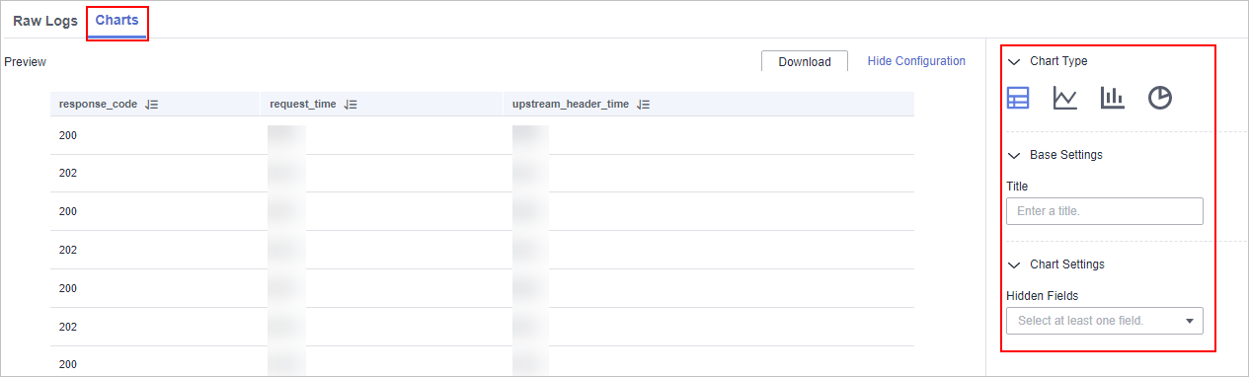Click the Hidden Fields label
The height and width of the screenshot is (377, 1249).
pyautogui.click(x=1043, y=295)
